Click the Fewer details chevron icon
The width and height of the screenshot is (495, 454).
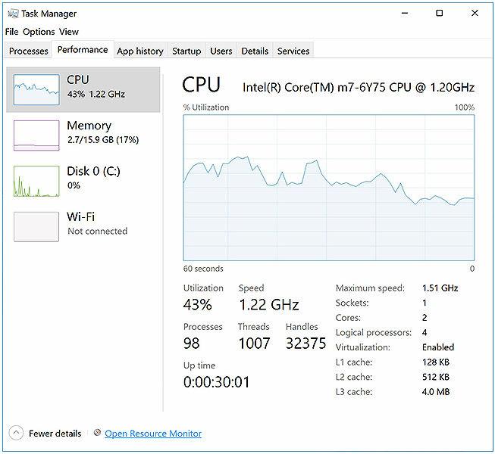16,434
